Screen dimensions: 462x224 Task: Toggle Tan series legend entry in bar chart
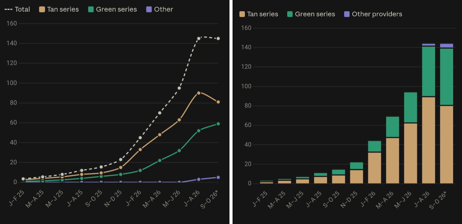[258, 14]
